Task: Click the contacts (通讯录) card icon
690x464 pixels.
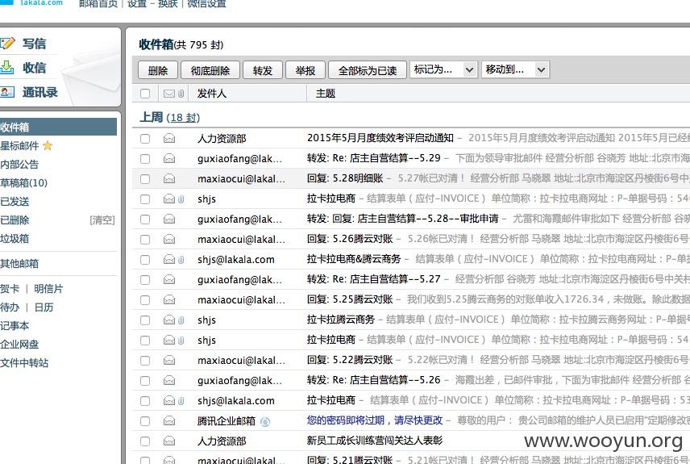Action: pyautogui.click(x=7, y=92)
